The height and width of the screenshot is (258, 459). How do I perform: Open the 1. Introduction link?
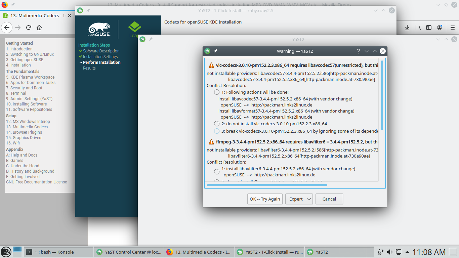coord(19,49)
